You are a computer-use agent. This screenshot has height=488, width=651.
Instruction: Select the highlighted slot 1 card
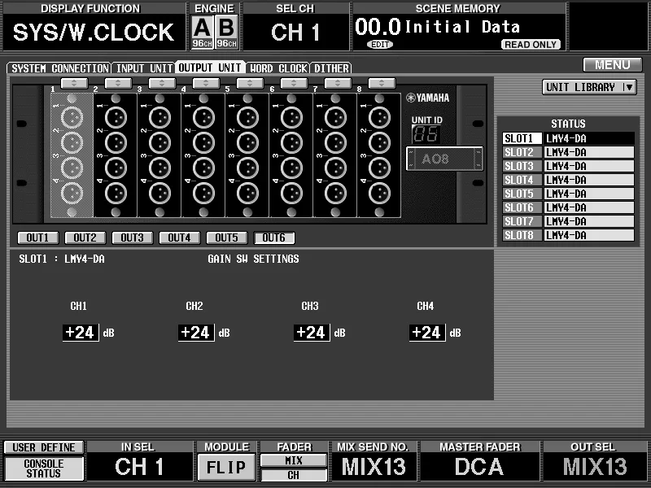[x=72, y=155]
